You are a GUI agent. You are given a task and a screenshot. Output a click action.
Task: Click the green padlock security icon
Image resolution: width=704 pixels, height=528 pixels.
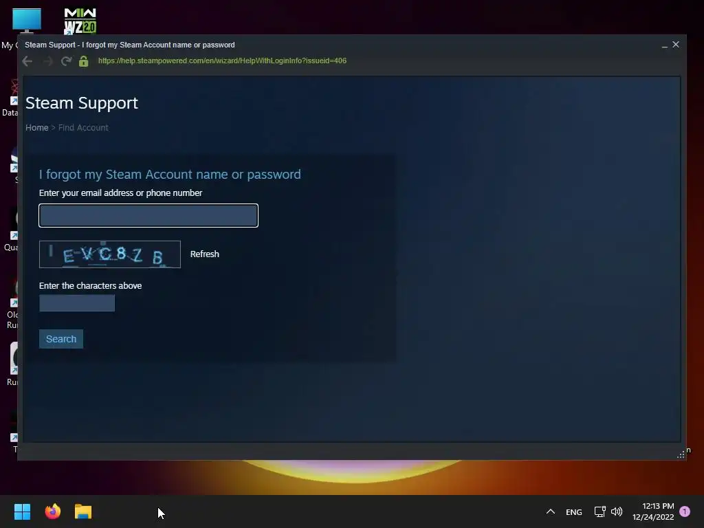pos(83,61)
